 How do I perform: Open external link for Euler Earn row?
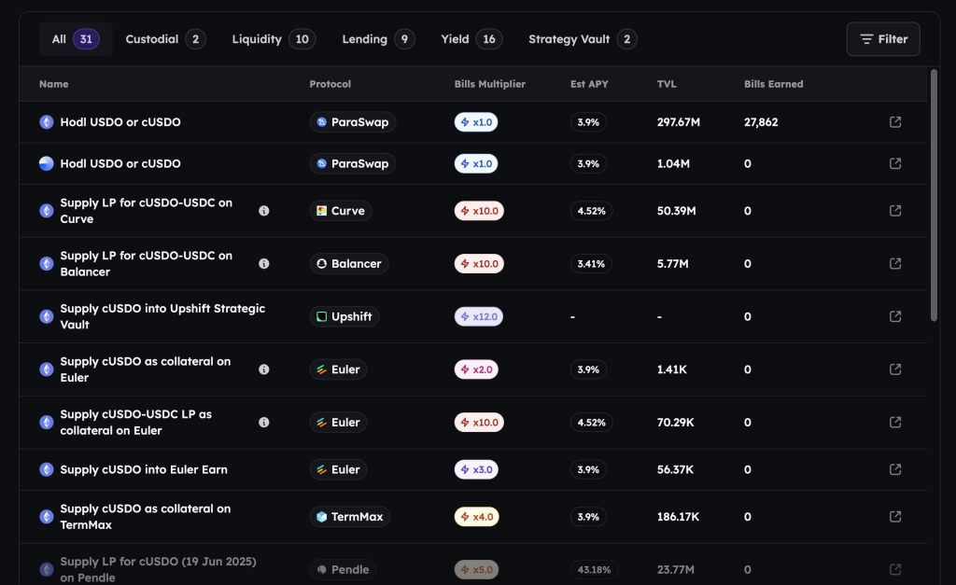pos(895,469)
